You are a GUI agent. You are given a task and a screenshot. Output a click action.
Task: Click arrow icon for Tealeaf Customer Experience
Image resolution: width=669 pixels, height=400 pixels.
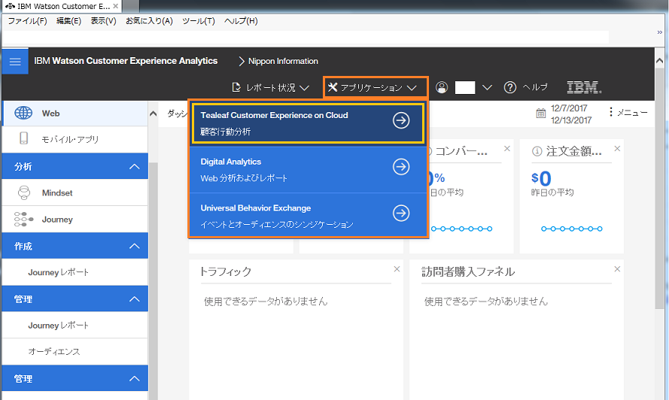(401, 121)
